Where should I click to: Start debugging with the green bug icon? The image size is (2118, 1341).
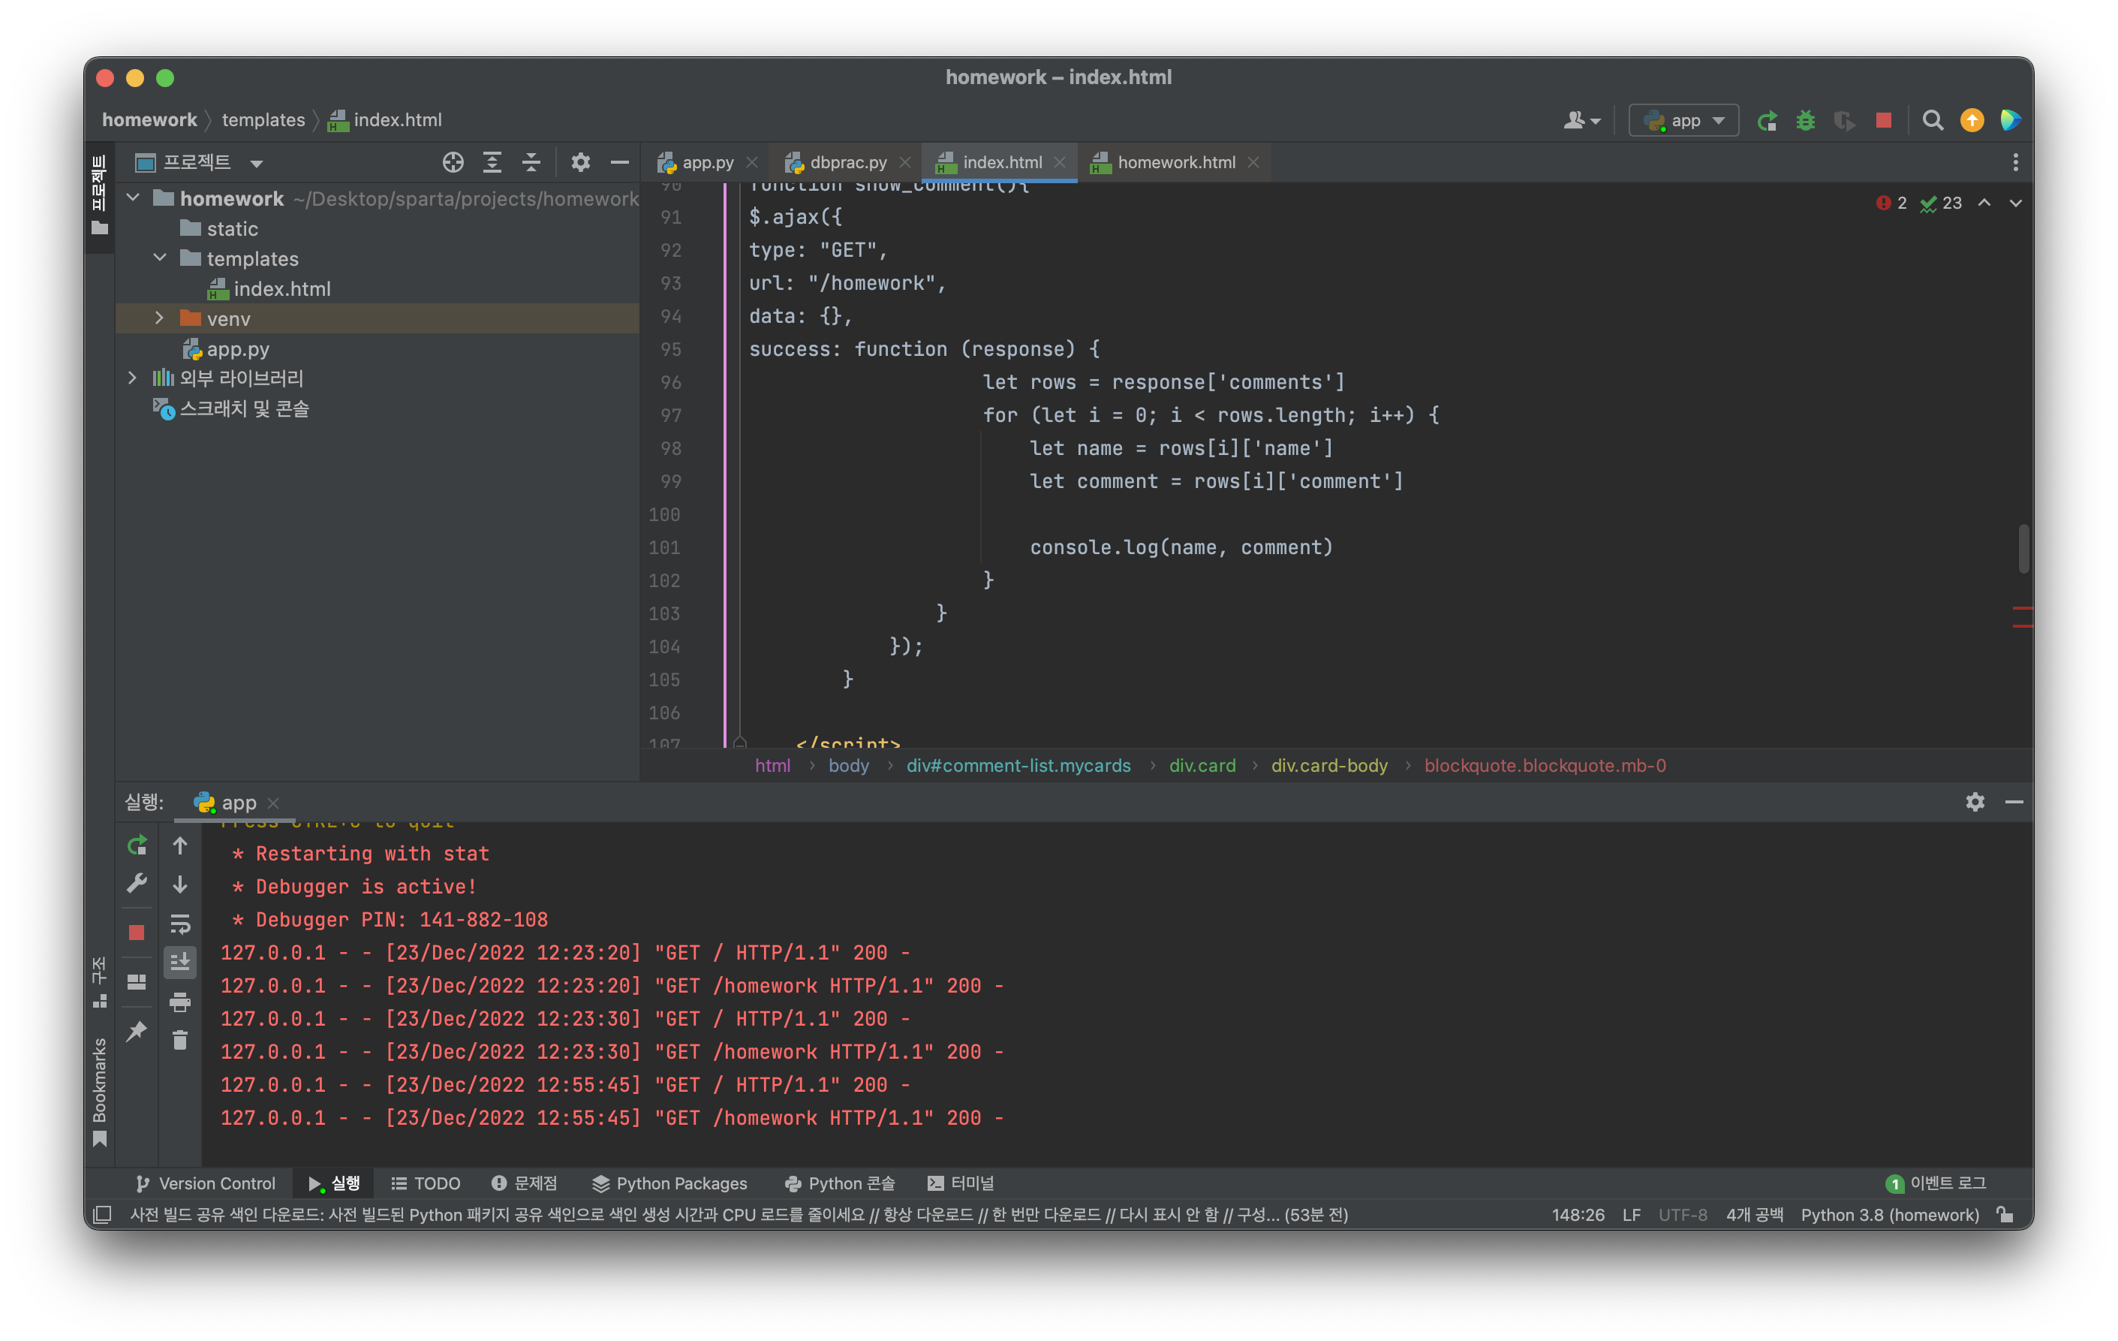[x=1806, y=121]
